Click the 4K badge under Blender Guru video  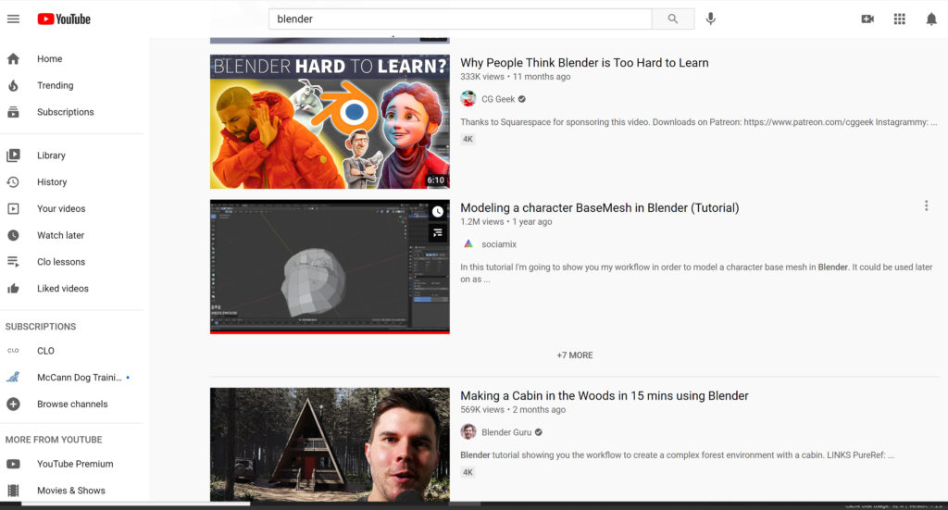coord(468,472)
